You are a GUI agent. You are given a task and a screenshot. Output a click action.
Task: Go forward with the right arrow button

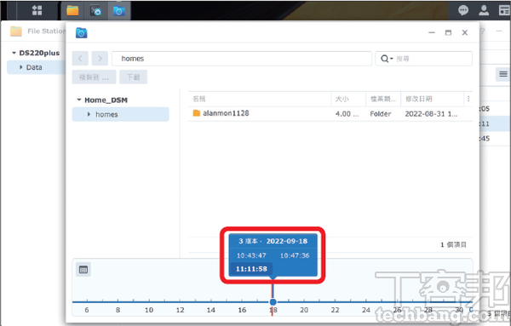100,59
